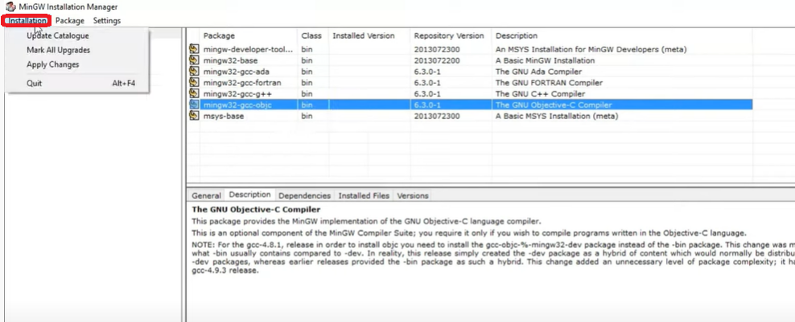Viewport: 795px width, 322px height.
Task: Click the Description column header
Action: 516,36
